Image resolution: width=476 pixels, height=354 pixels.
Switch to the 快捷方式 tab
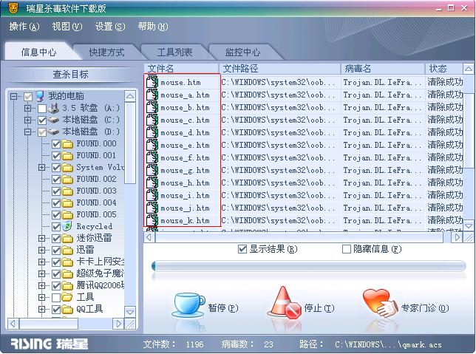[x=106, y=52]
